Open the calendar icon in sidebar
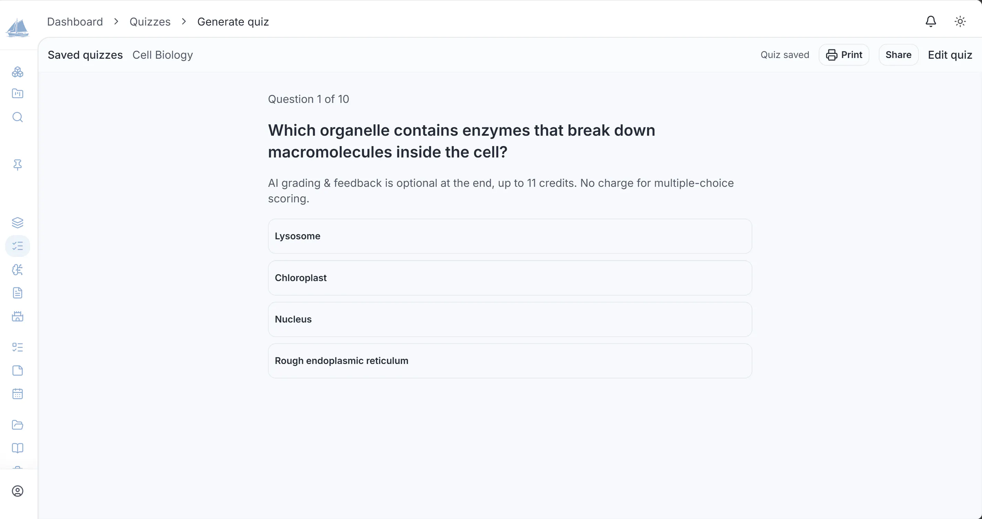The width and height of the screenshot is (982, 519). [x=18, y=394]
